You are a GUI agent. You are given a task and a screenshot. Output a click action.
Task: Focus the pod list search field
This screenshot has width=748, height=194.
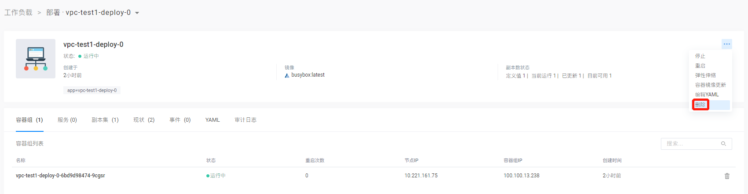click(x=692, y=144)
